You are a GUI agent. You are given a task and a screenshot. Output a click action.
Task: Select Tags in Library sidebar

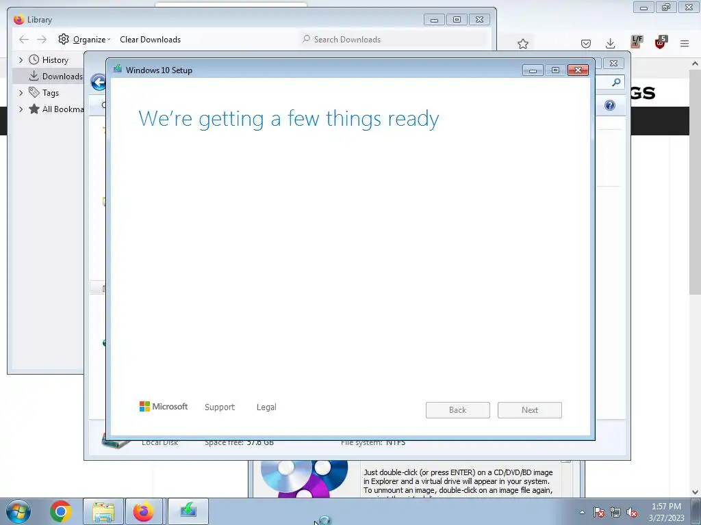tap(50, 93)
